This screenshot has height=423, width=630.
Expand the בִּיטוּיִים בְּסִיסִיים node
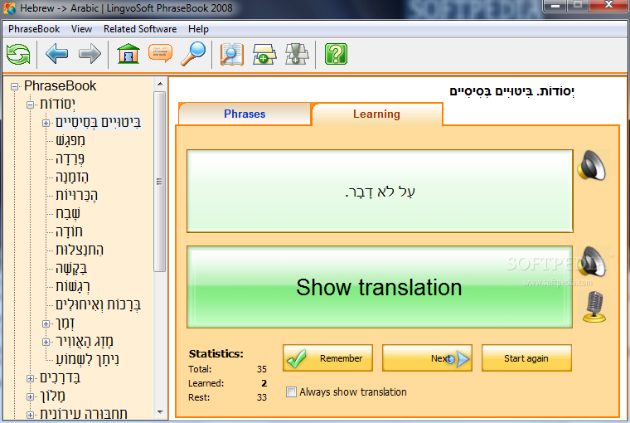(46, 123)
